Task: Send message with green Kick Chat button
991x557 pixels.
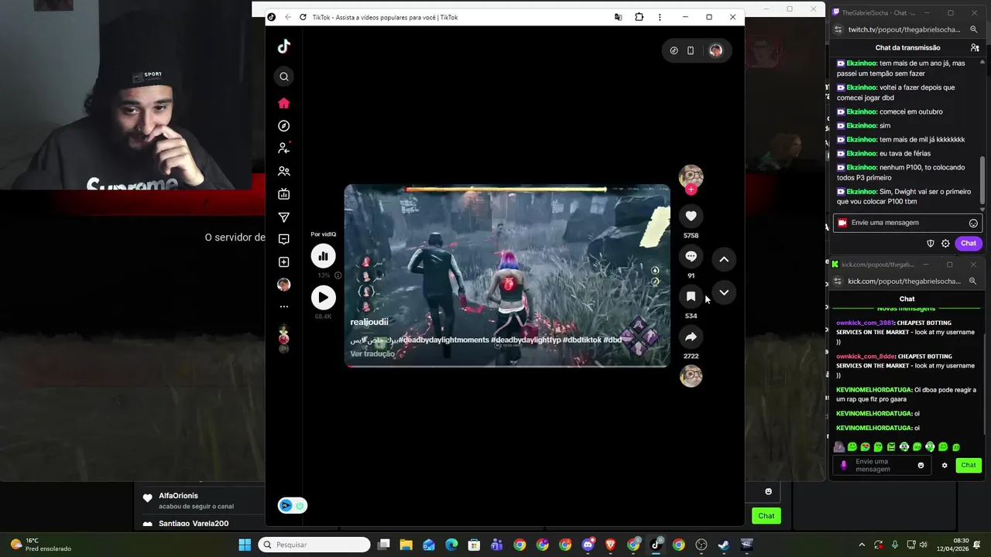Action: pyautogui.click(x=969, y=465)
